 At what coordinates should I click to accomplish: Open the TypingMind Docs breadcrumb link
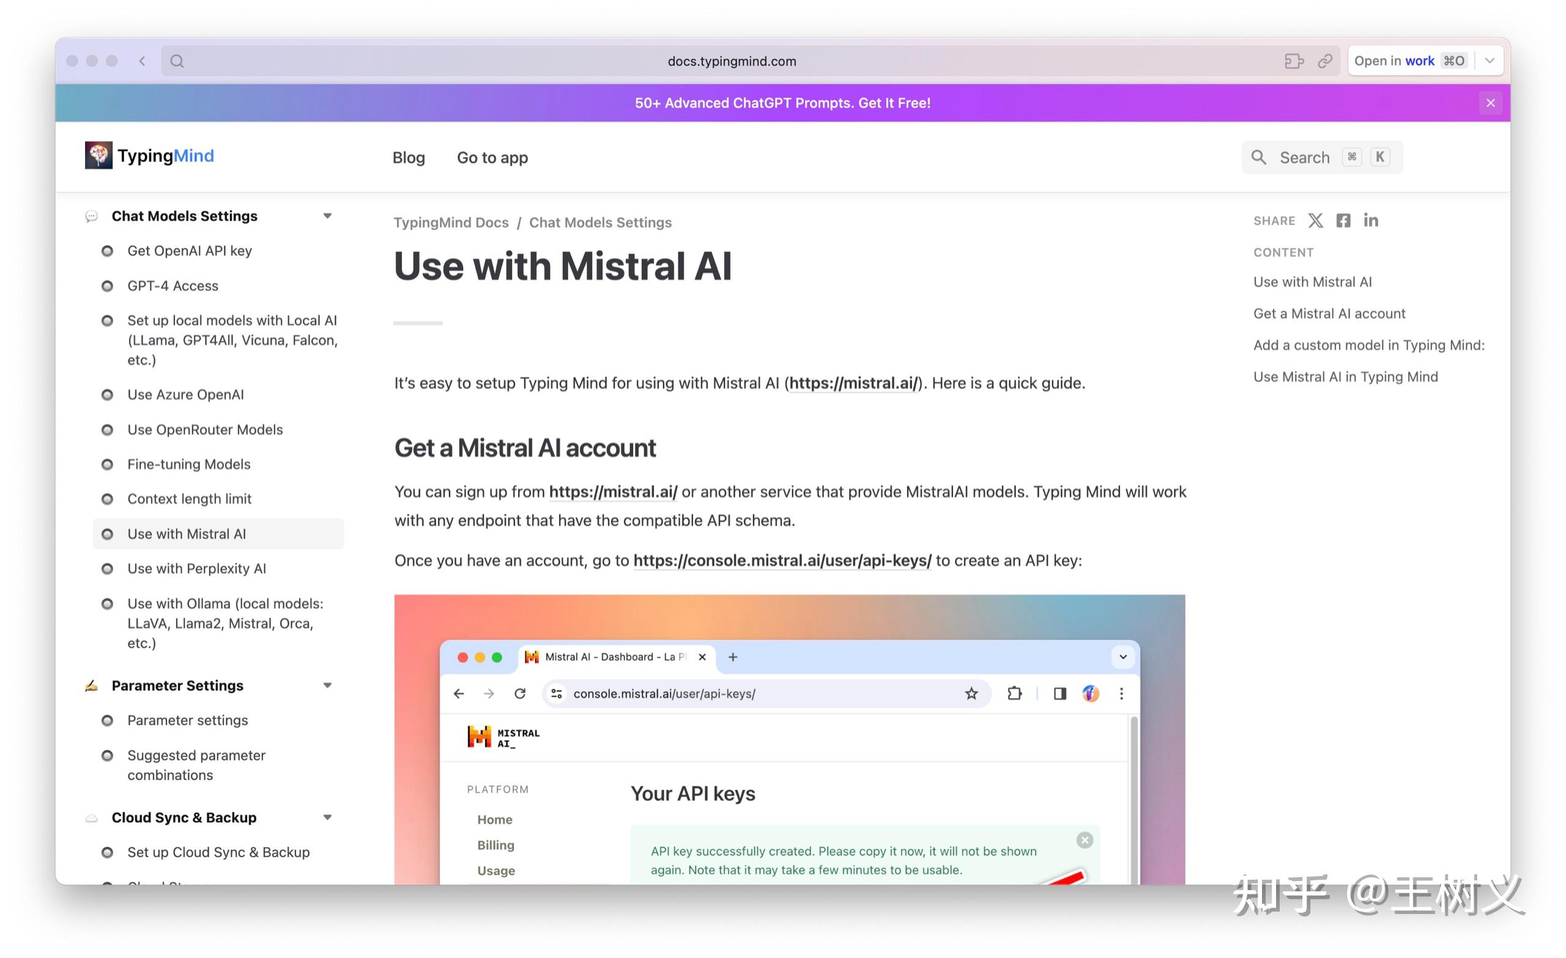(451, 223)
